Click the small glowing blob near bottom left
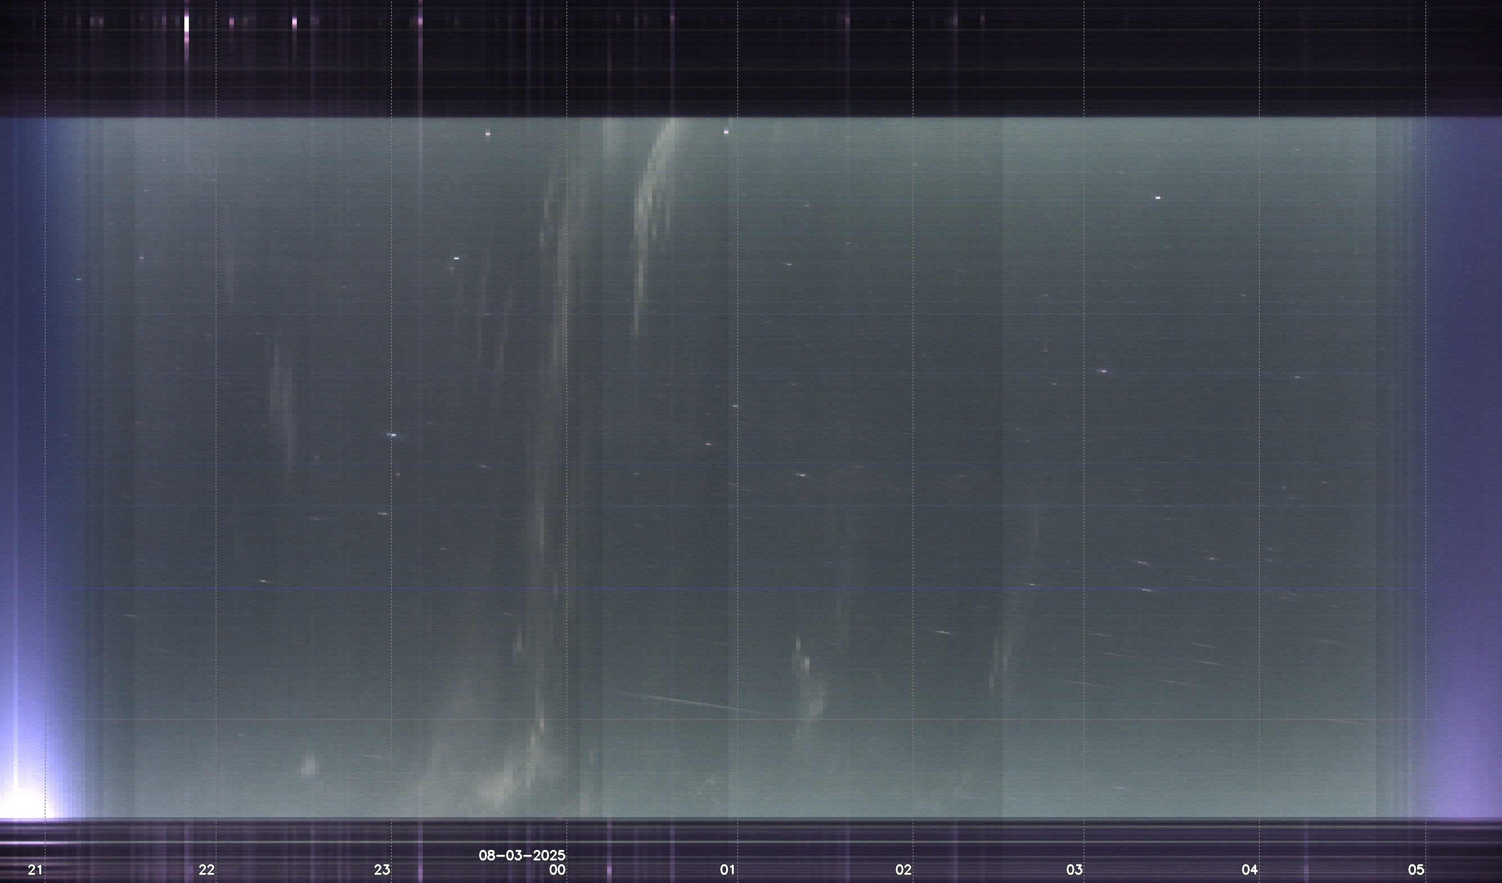 (309, 767)
